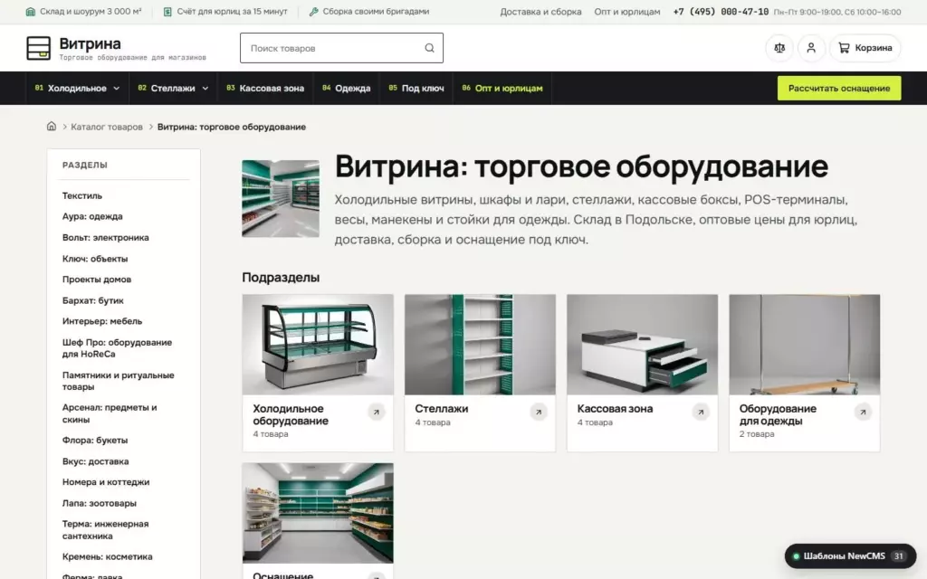Click the phone number +7 (495) link
The height and width of the screenshot is (579, 927).
pos(721,12)
